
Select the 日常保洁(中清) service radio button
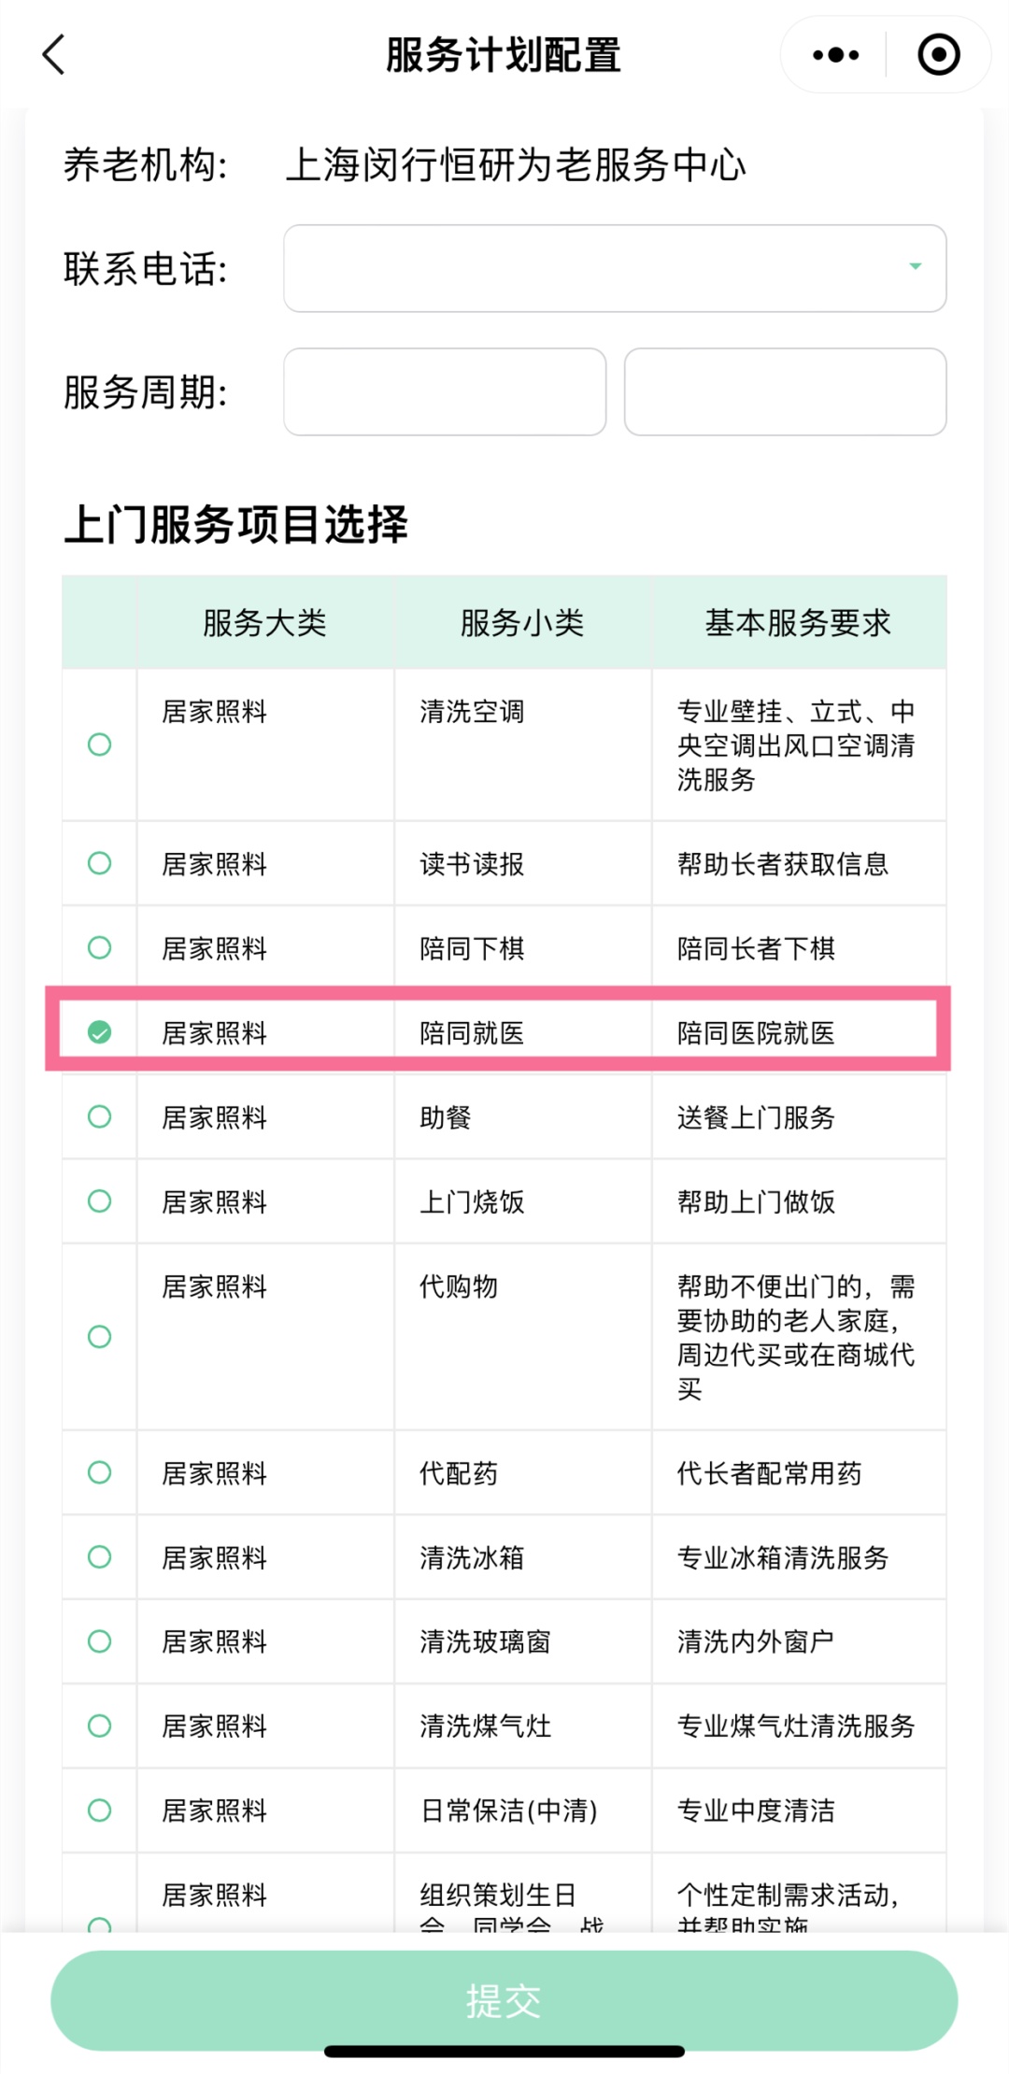point(99,1811)
